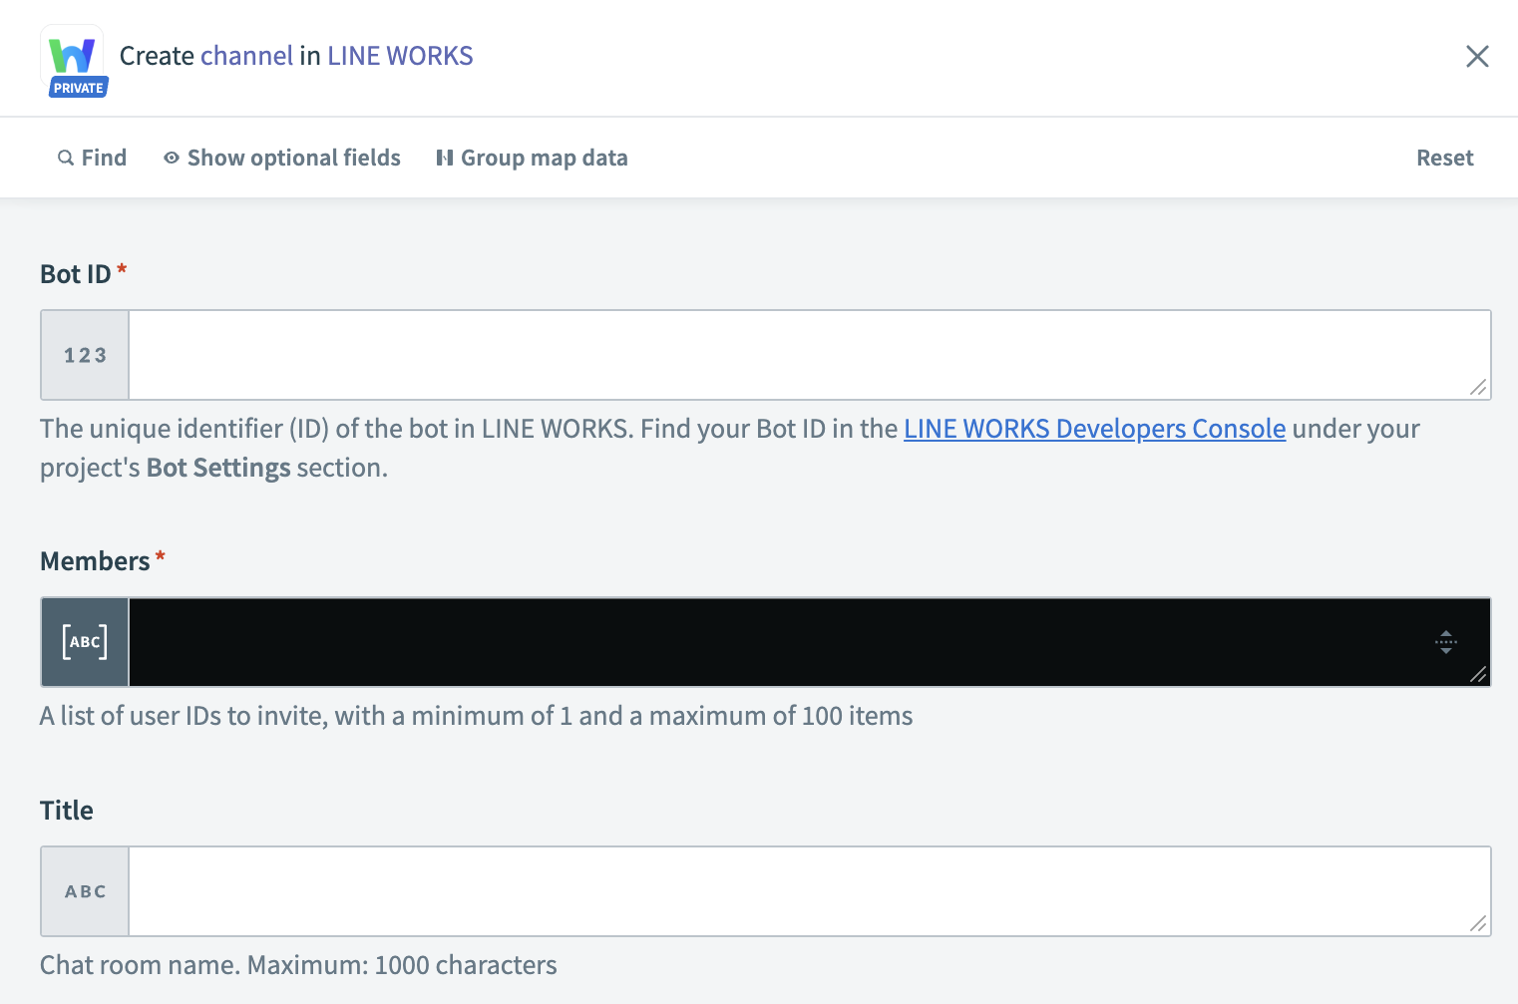Toggle Show optional fields
This screenshot has width=1518, height=1004.
[294, 158]
